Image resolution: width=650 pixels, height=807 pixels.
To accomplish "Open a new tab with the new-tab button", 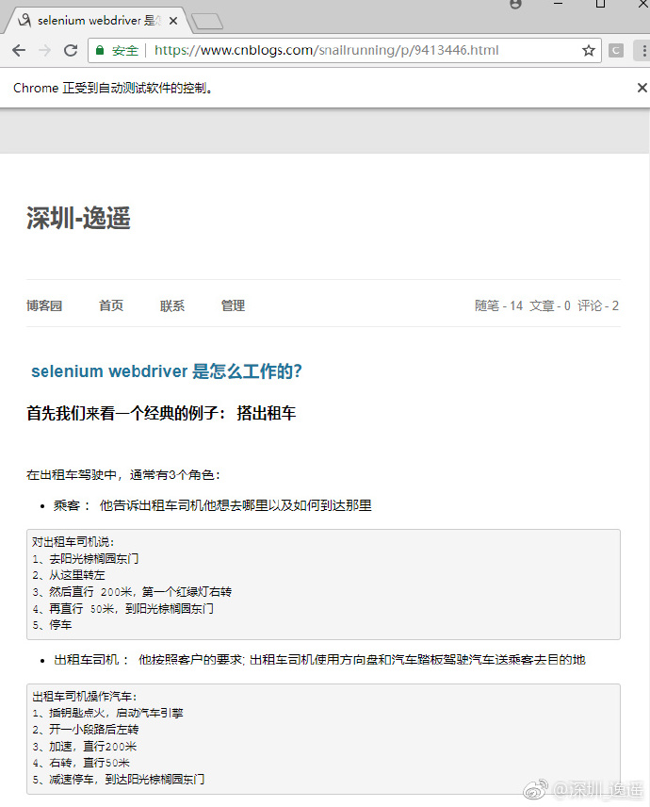I will (x=207, y=22).
